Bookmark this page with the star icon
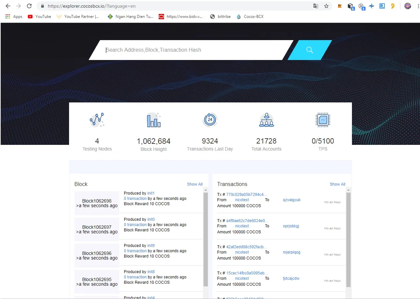This screenshot has height=299, width=420. click(x=326, y=6)
